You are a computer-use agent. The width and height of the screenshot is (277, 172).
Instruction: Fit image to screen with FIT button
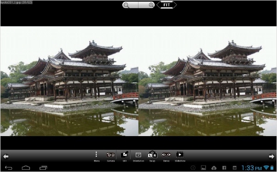(x=167, y=5)
